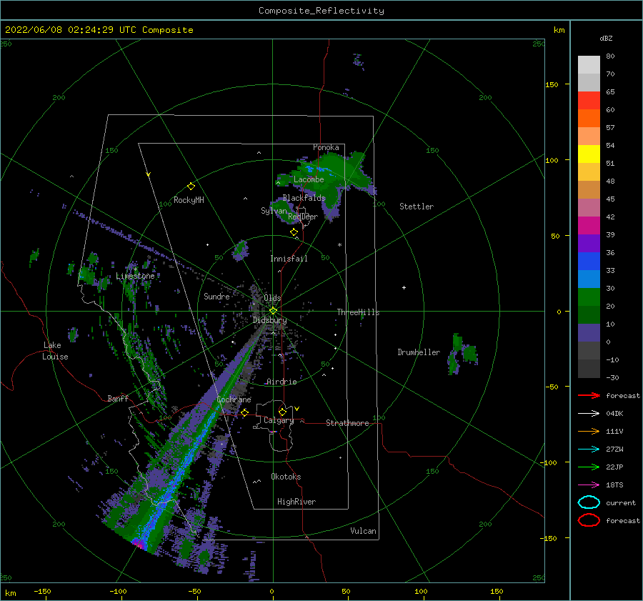643x601 pixels.
Task: Click the Cochrane town label
Action: click(234, 399)
